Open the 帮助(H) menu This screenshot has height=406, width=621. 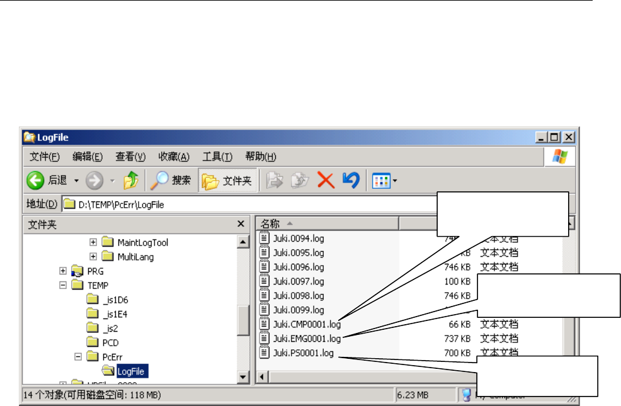pos(261,157)
